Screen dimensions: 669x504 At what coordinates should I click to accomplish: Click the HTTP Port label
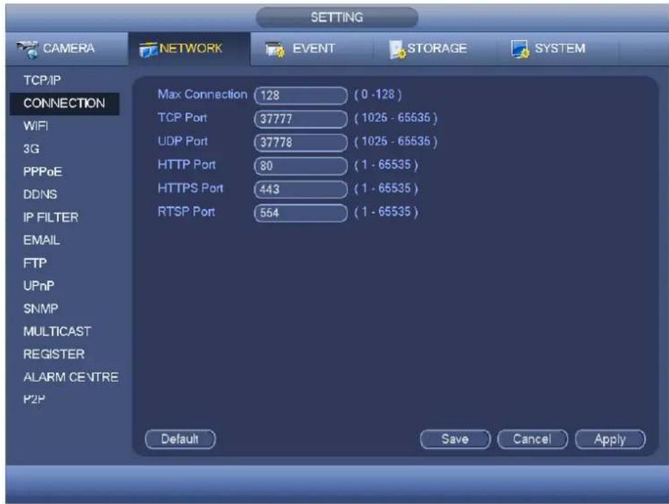[x=187, y=165]
